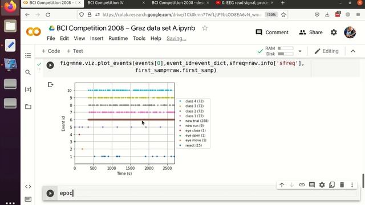
Task: Open the Insert menu
Action: (x=96, y=38)
